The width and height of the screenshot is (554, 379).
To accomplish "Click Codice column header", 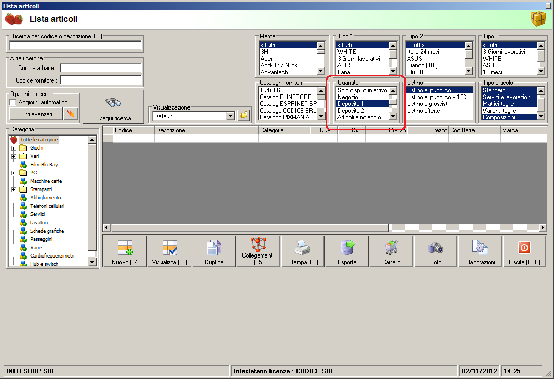I will [133, 130].
